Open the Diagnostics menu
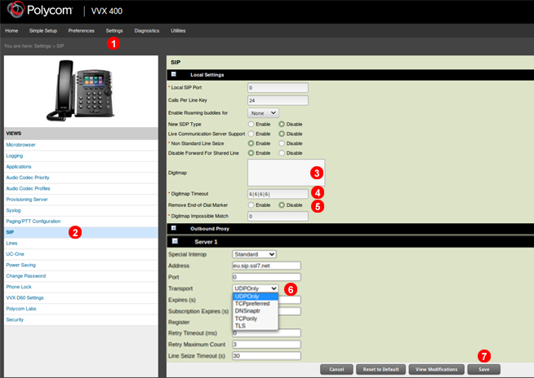Image resolution: width=534 pixels, height=378 pixels. pyautogui.click(x=147, y=31)
